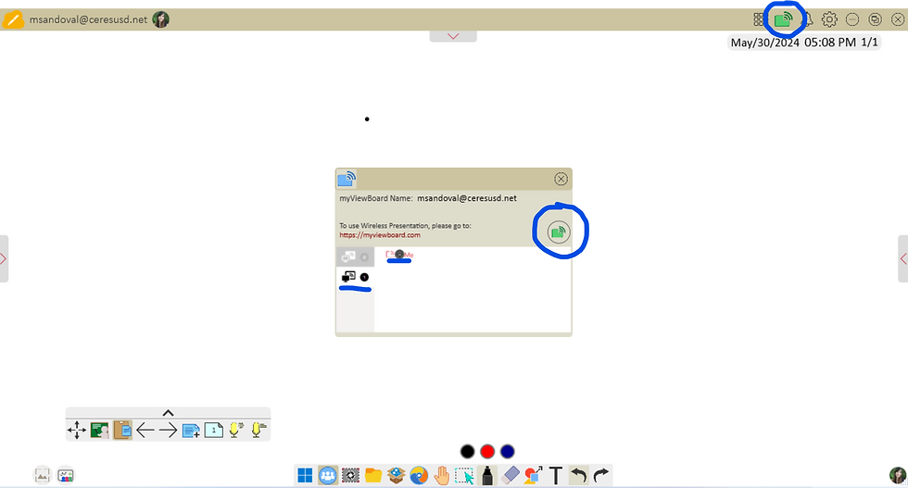Select the eraser tool
This screenshot has height=488, width=908.
click(x=511, y=475)
